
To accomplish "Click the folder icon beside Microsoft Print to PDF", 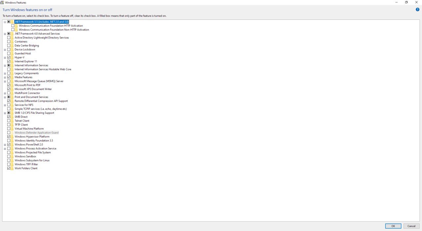I will click(x=13, y=85).
